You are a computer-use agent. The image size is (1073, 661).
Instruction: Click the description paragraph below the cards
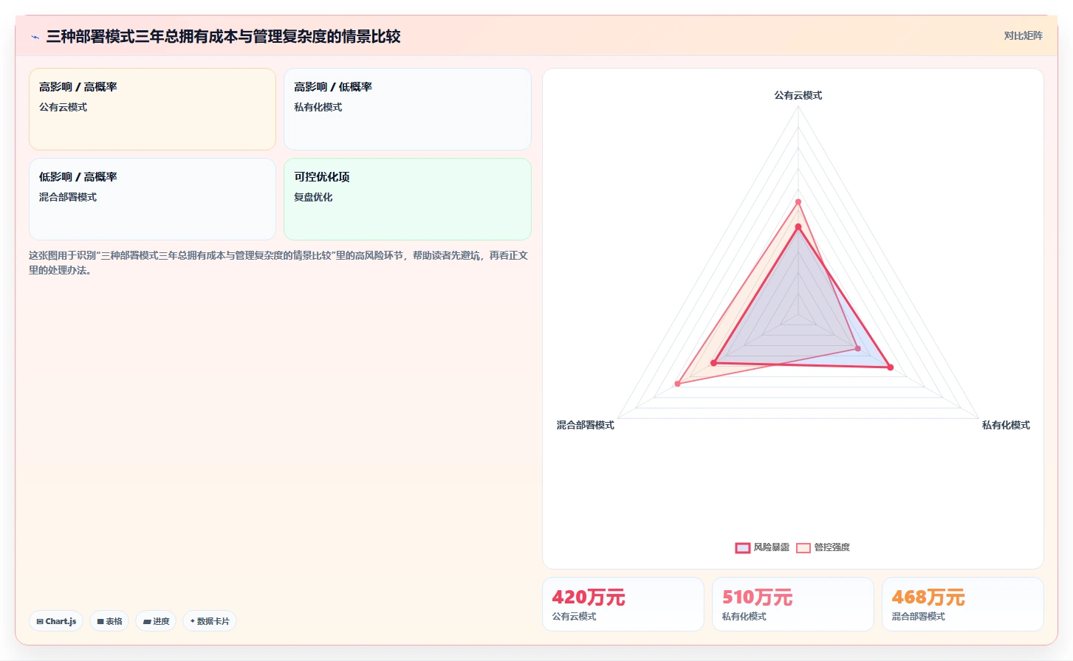click(x=278, y=263)
